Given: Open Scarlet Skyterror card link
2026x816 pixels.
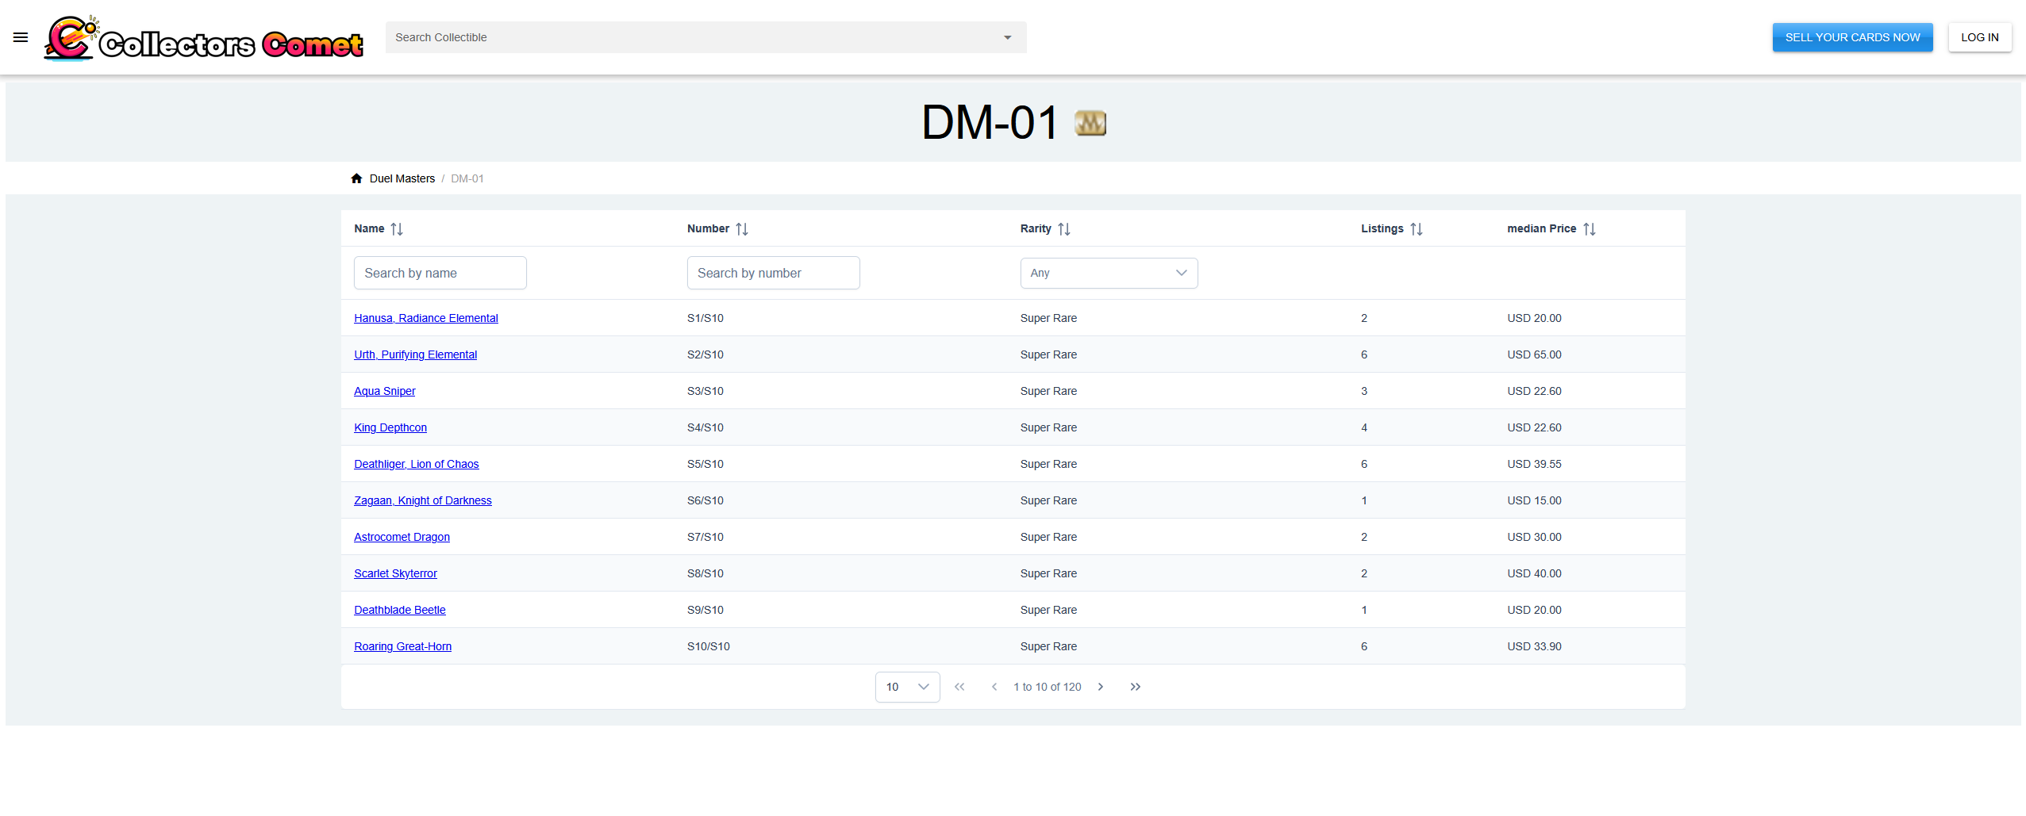Looking at the screenshot, I should click(x=395, y=573).
